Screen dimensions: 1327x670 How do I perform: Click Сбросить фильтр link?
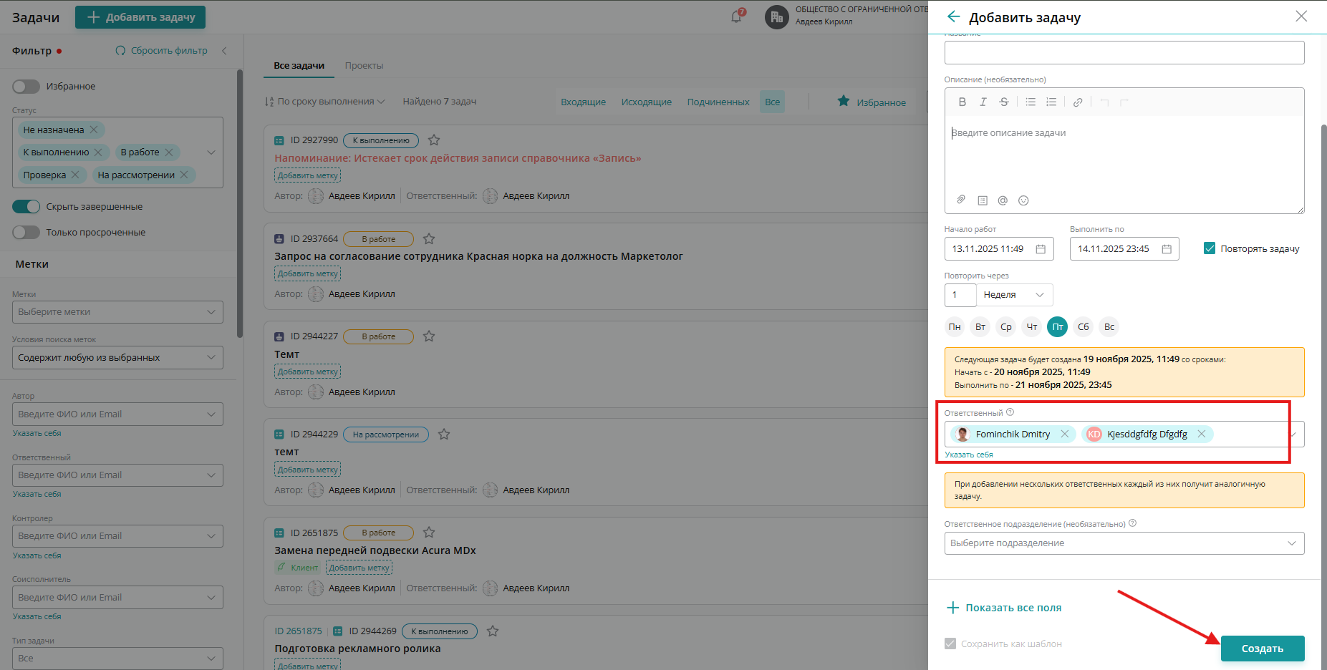(162, 51)
